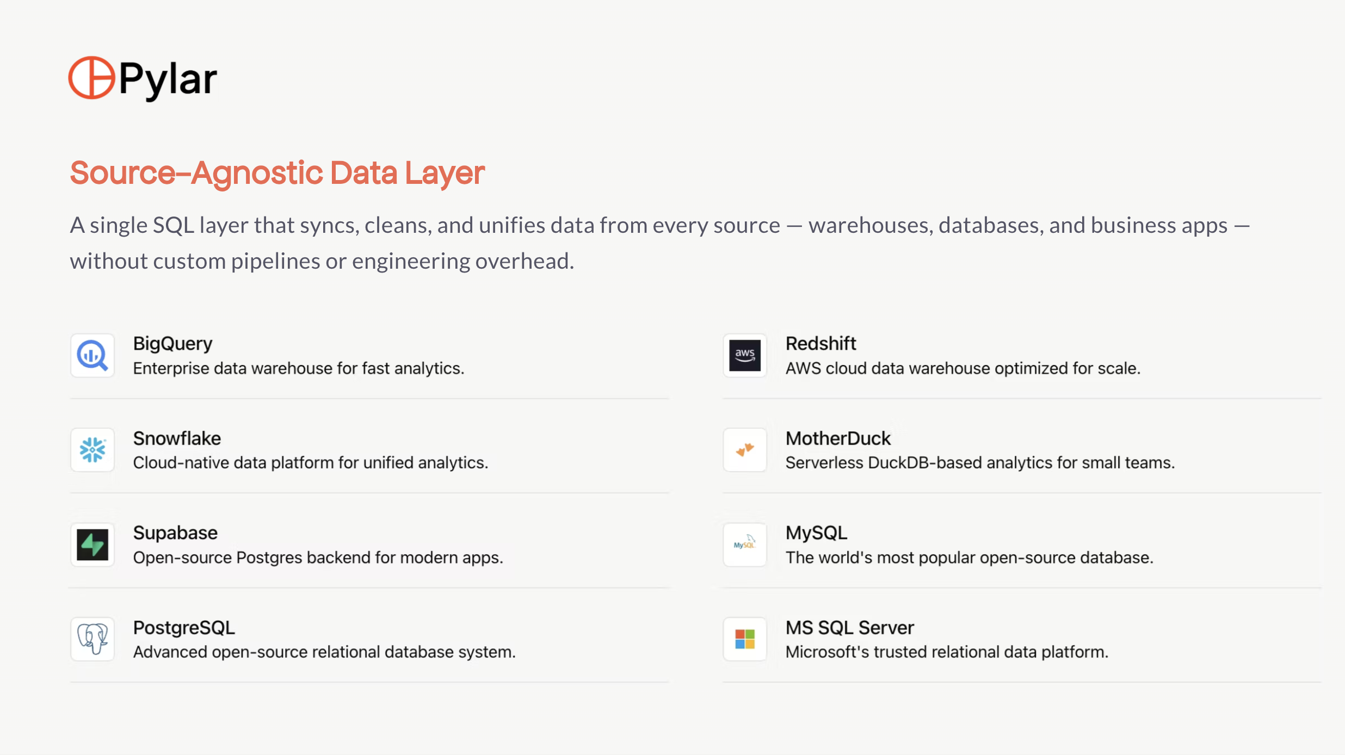Select the MySQL heading text
The height and width of the screenshot is (755, 1345).
816,533
